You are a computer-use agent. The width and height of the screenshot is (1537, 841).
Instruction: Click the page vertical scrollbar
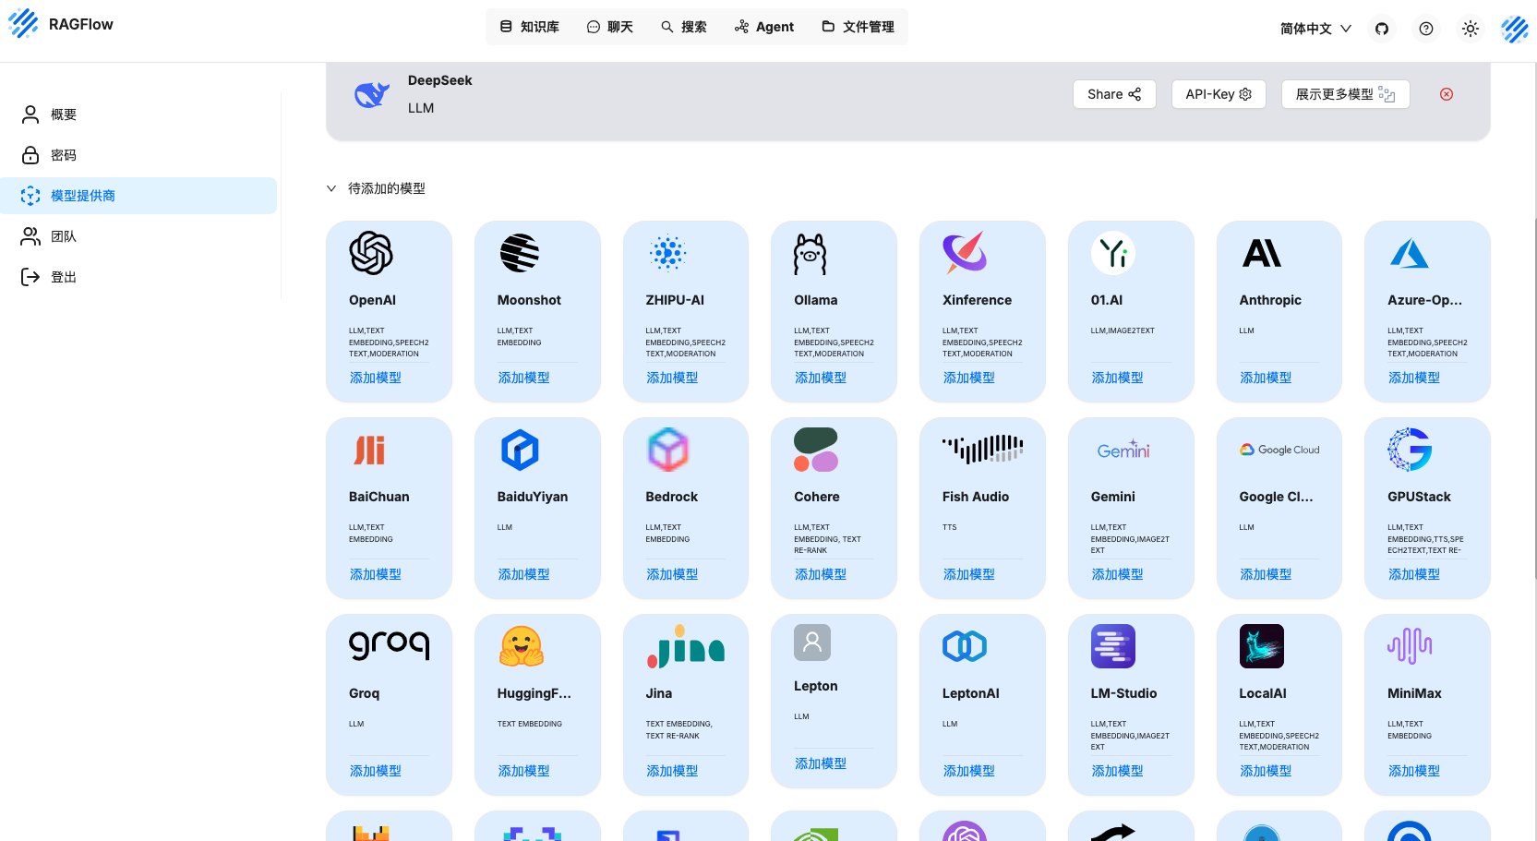(x=1533, y=397)
